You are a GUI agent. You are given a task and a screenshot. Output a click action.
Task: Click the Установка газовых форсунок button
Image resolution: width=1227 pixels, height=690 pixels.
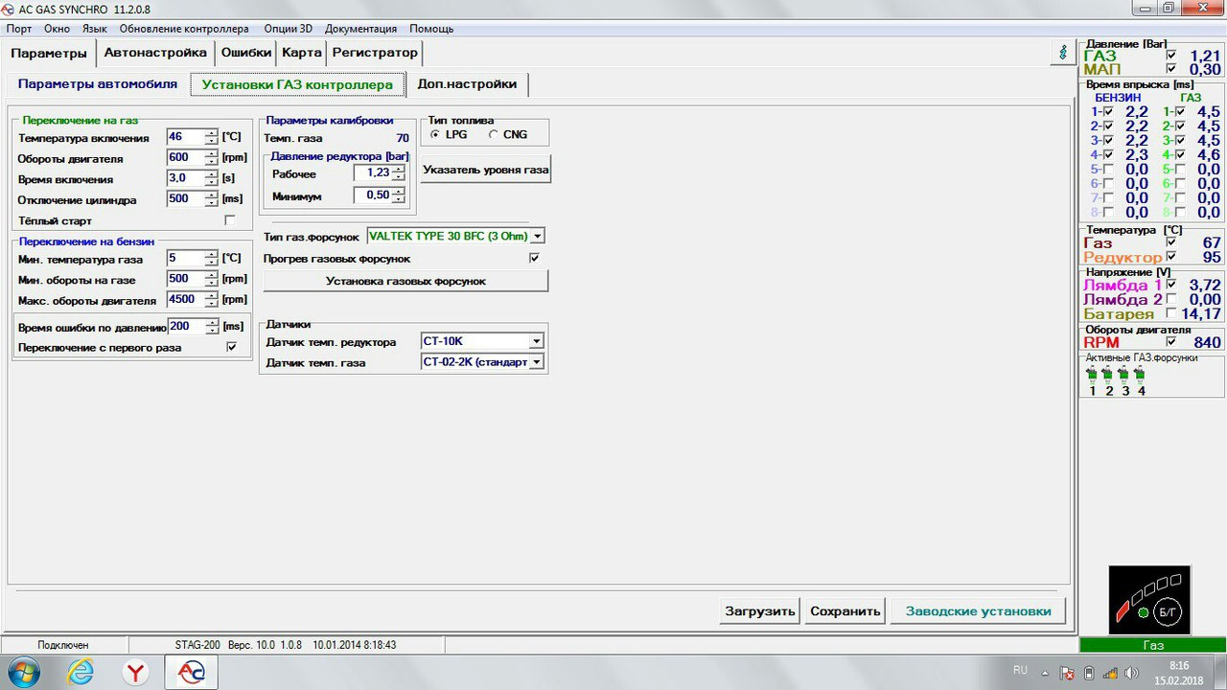point(405,281)
